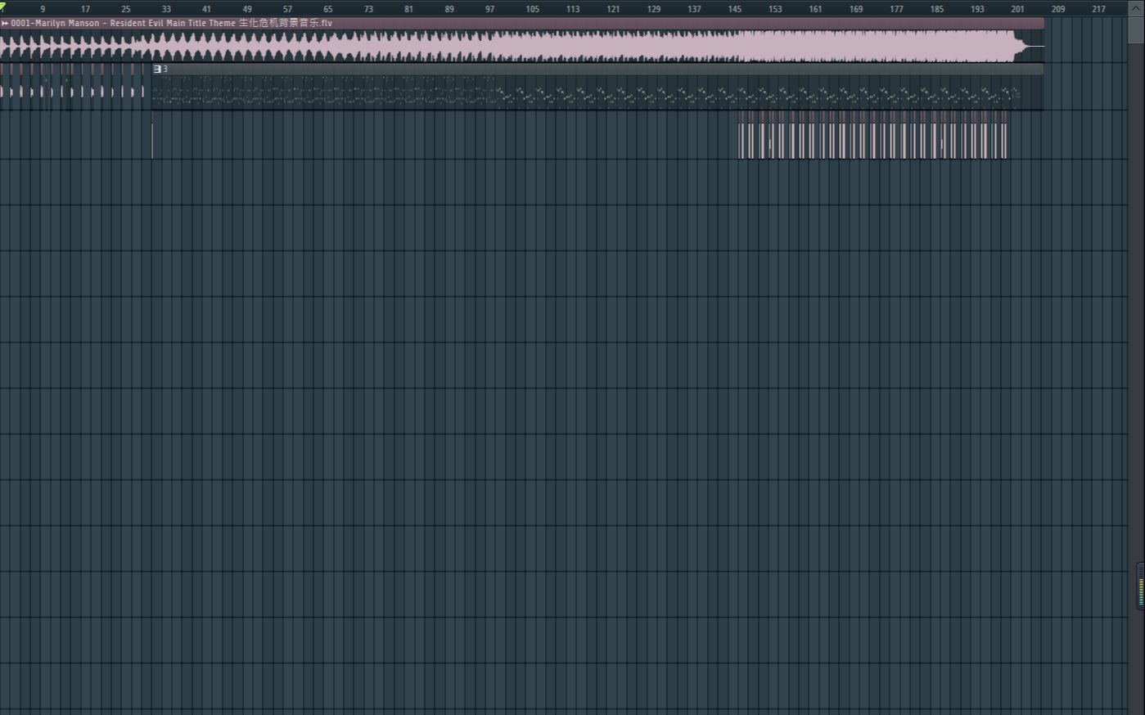Click bar number 177 on the timeline

tap(897, 9)
